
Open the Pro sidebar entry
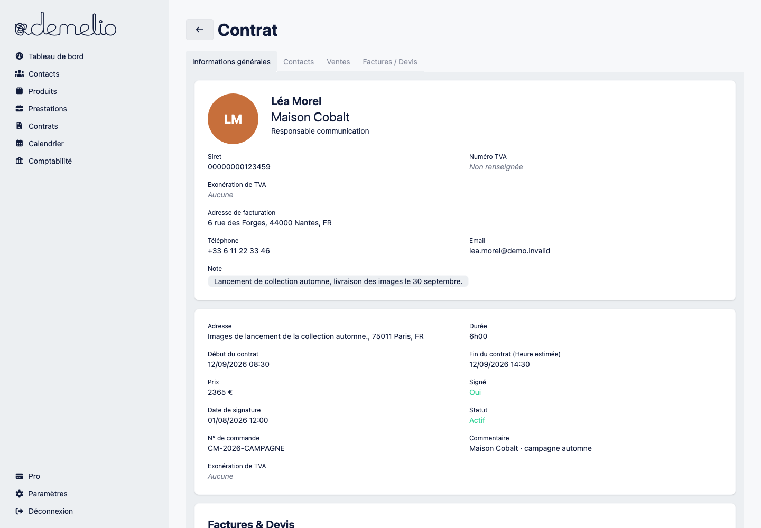tap(34, 476)
